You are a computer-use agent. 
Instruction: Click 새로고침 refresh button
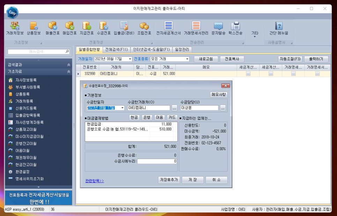(206, 59)
